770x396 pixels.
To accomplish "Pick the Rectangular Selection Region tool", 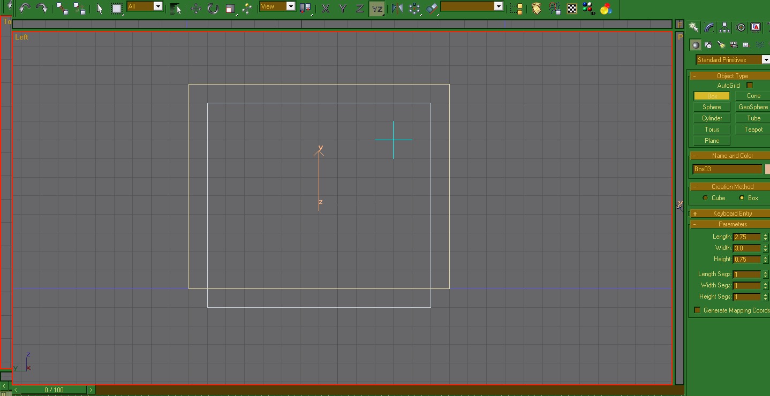I will 117,8.
